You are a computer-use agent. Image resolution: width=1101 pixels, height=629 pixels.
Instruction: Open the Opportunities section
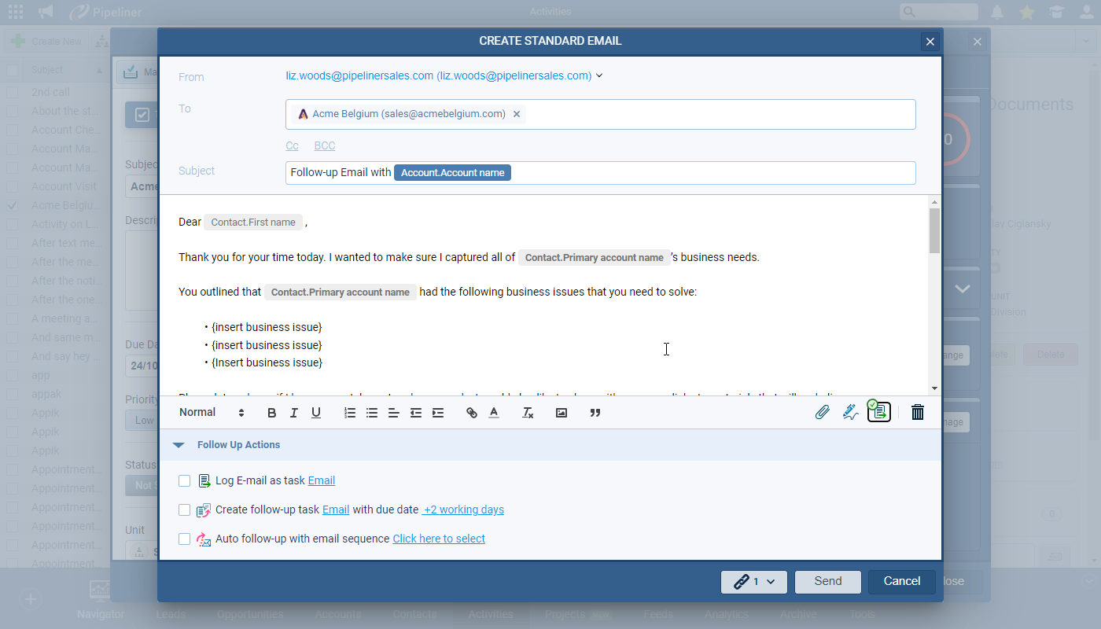pyautogui.click(x=250, y=614)
